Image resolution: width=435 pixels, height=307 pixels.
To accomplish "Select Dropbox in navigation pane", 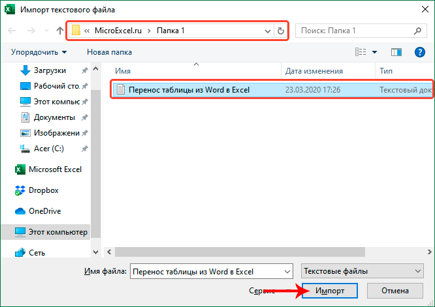I will tap(37, 190).
